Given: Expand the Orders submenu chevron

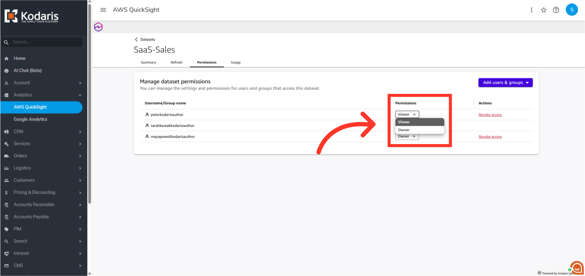Looking at the screenshot, I should click(80, 156).
